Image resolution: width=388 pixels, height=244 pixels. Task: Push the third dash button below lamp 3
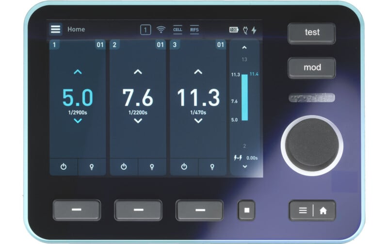[x=200, y=210]
